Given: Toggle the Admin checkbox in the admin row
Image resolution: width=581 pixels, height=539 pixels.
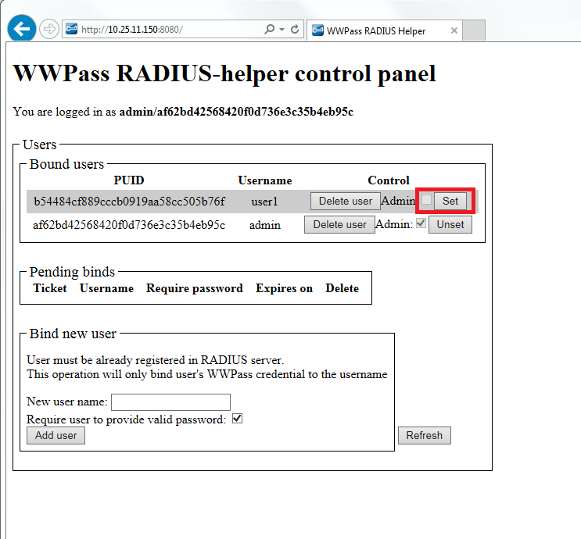Looking at the screenshot, I should coord(421,223).
